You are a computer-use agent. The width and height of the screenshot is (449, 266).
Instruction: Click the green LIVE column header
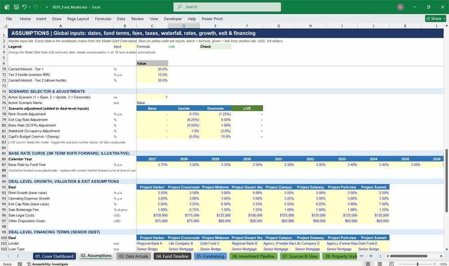[x=247, y=108]
